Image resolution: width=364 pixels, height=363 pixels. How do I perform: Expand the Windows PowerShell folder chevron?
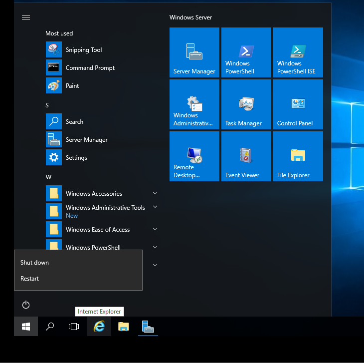point(155,247)
